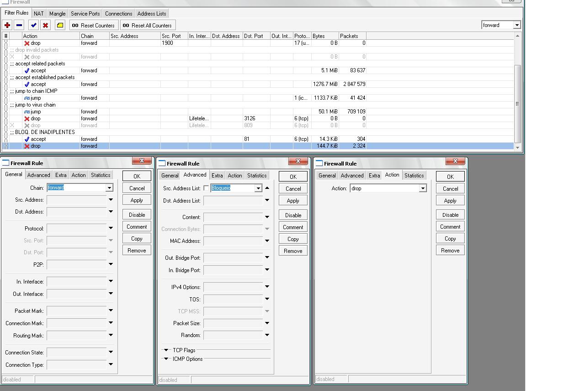This screenshot has height=391, width=585.
Task: Click the Content input field in the Advanced dialog
Action: [x=233, y=217]
